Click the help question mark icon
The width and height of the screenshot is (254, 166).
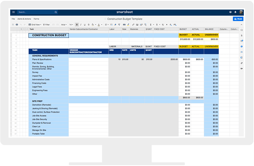point(230,12)
